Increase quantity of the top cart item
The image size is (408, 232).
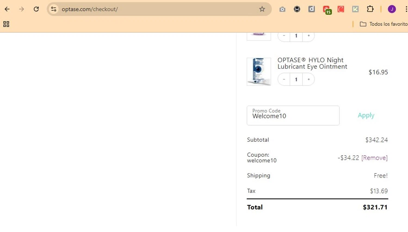point(308,36)
